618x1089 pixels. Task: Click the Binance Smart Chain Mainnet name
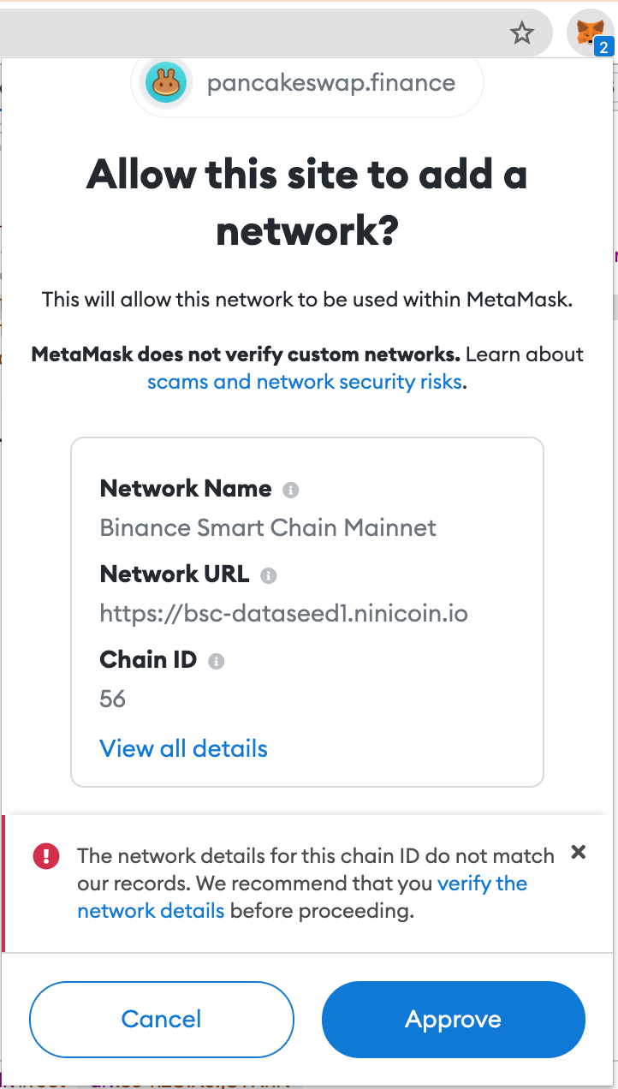coord(268,527)
